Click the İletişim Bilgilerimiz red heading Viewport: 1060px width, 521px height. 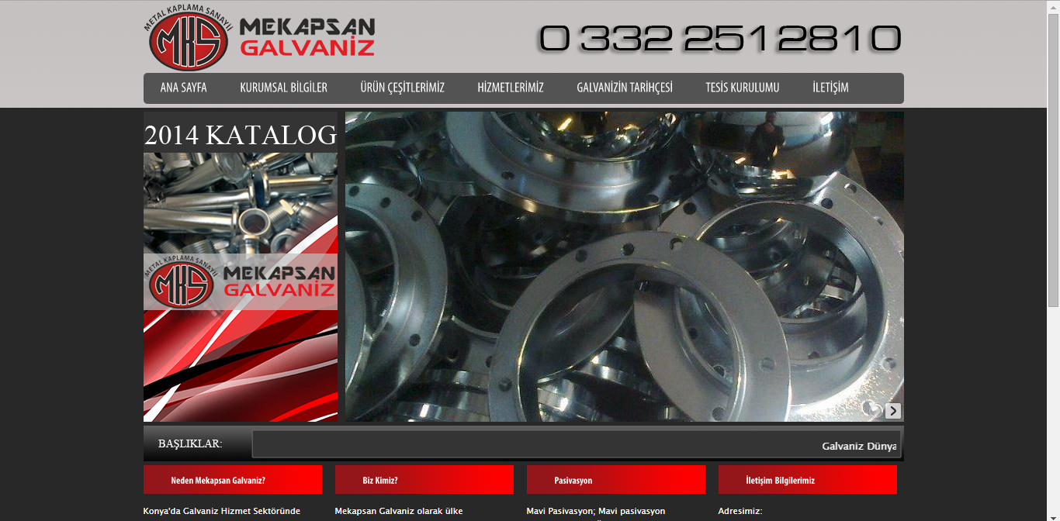tap(808, 480)
